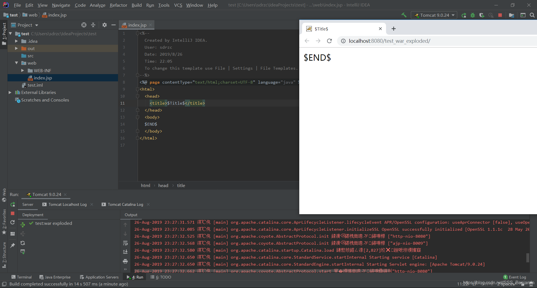Collapse all in Project panel
Screen dimensions: 537x288
[x=93, y=25]
